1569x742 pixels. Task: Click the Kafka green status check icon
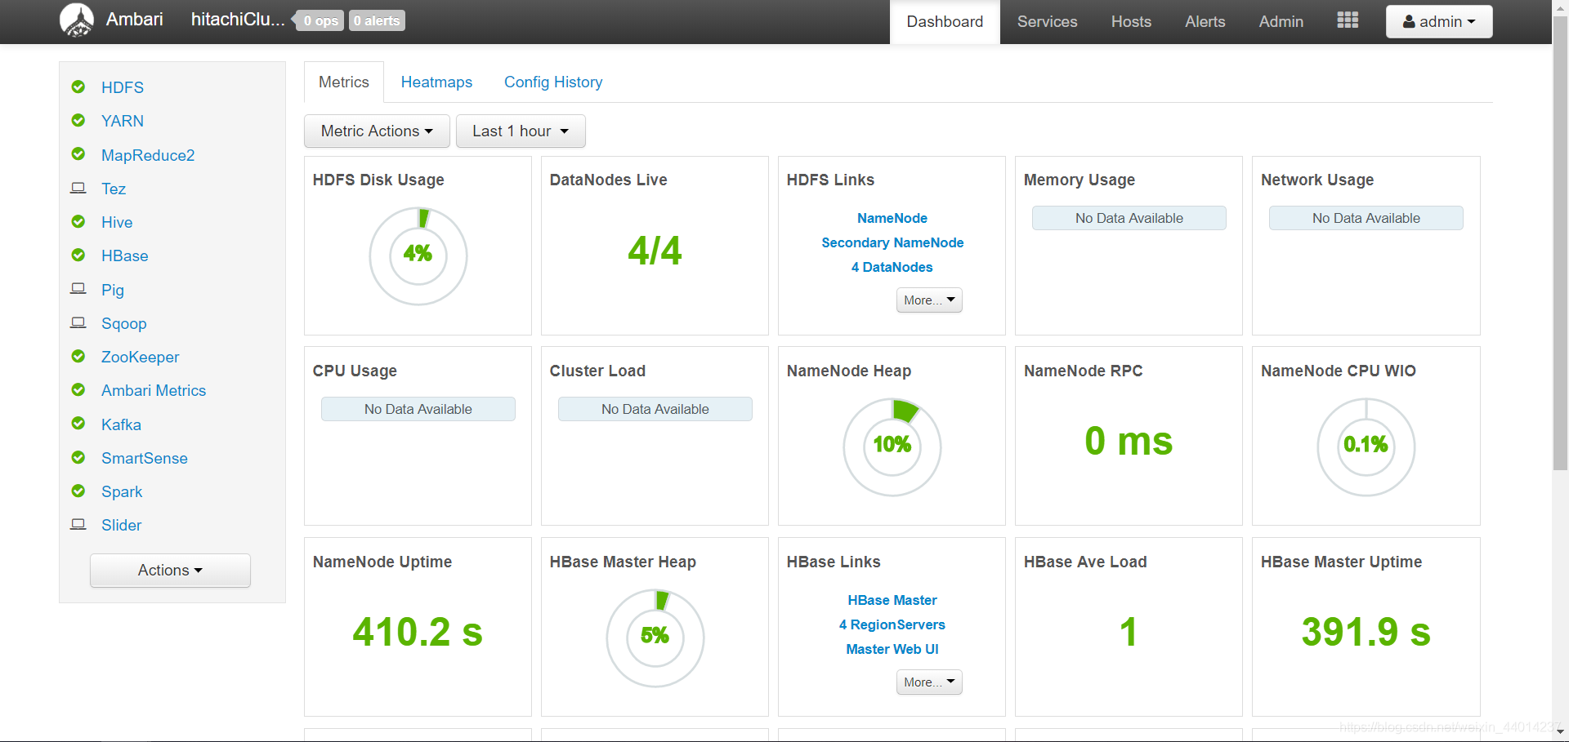[78, 423]
